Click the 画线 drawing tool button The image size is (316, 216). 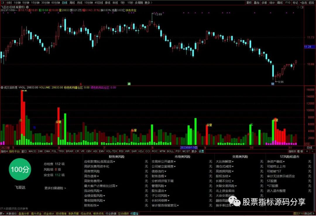point(280,3)
